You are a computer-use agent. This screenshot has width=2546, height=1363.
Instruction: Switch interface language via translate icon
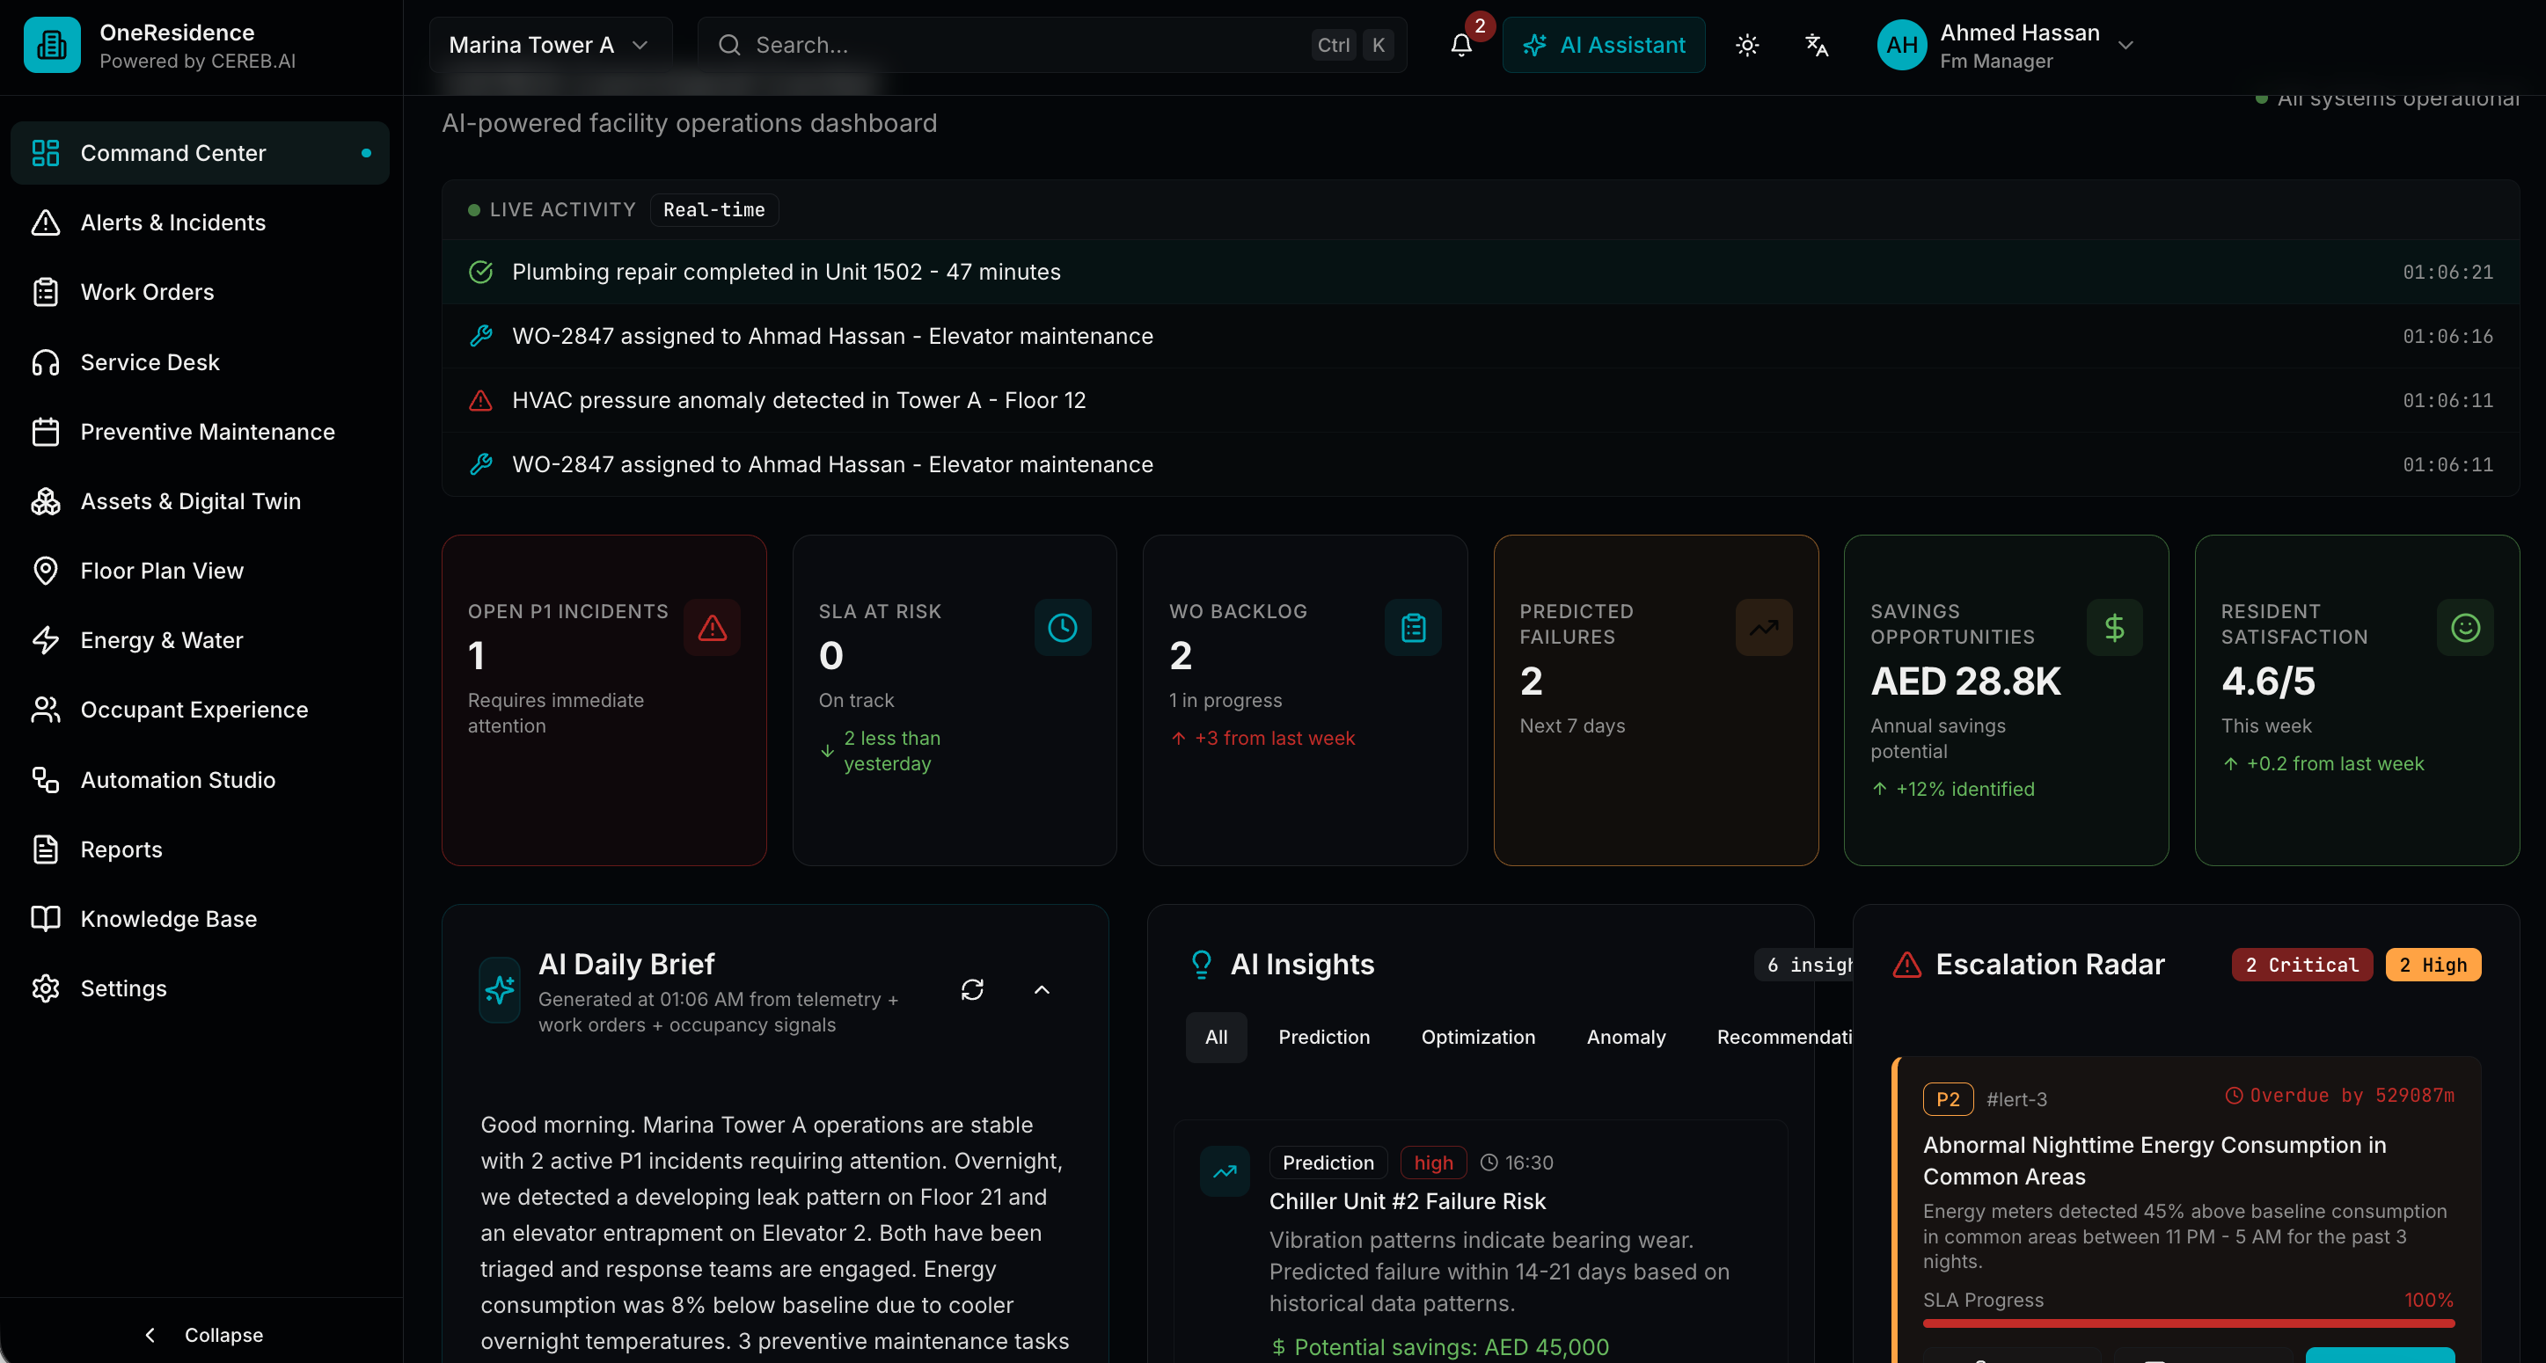pyautogui.click(x=1817, y=45)
